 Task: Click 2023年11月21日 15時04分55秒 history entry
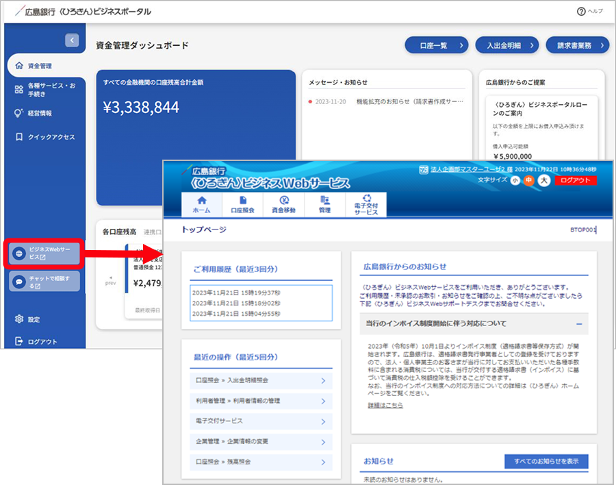(x=236, y=314)
